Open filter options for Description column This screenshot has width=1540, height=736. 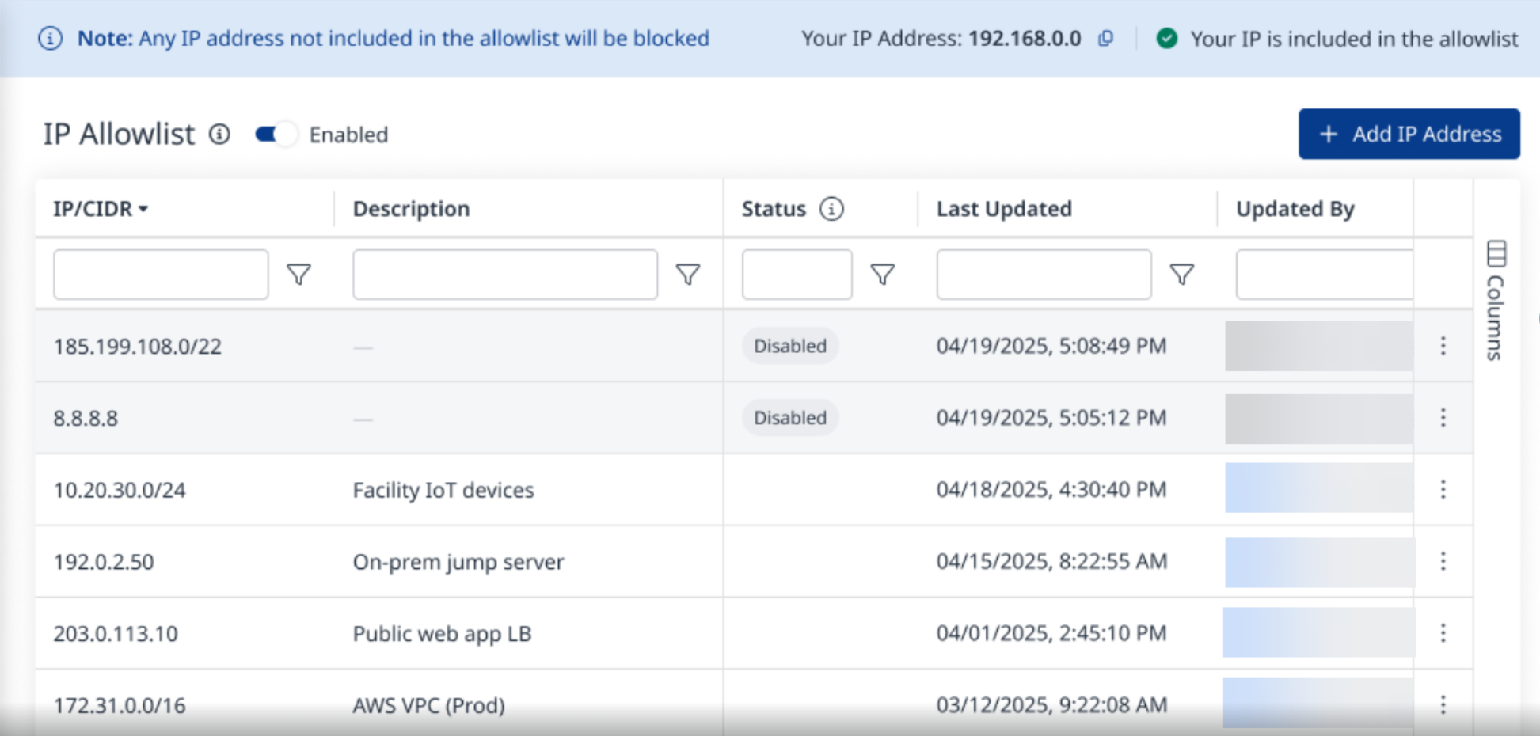(688, 275)
